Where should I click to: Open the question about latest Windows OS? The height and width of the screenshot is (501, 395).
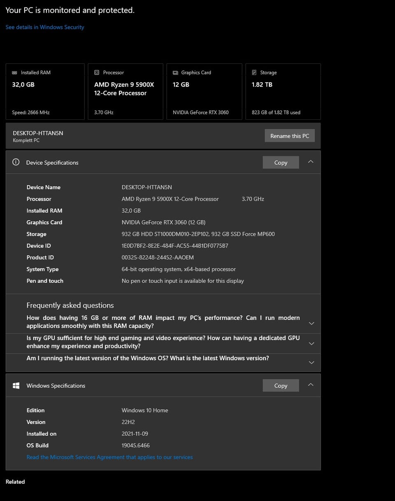pyautogui.click(x=148, y=358)
